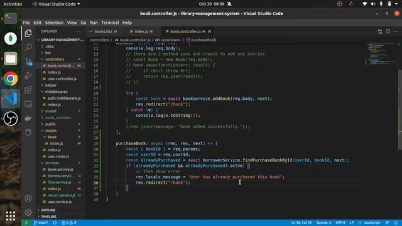Open the editor More Actions ellipsis

coord(395,31)
